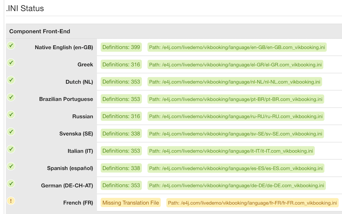
Task: Click the Russian row green check icon
Action: tap(11, 115)
